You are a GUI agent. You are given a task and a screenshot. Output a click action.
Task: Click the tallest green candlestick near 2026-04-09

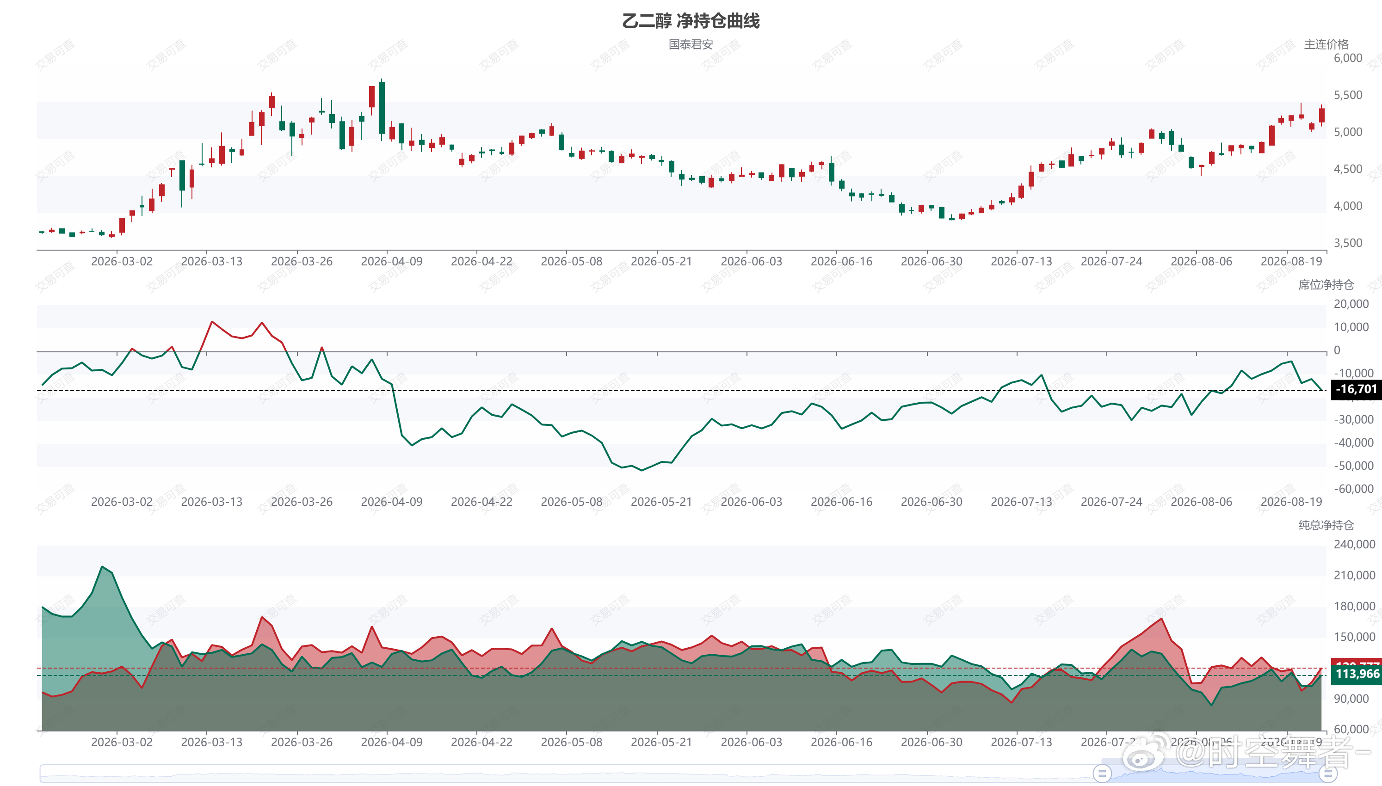pyautogui.click(x=382, y=108)
